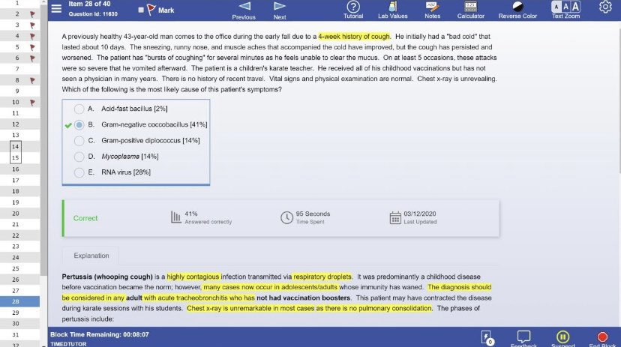621x347 pixels.
Task: Open the flashcard icon in bottom bar
Action: click(x=487, y=337)
